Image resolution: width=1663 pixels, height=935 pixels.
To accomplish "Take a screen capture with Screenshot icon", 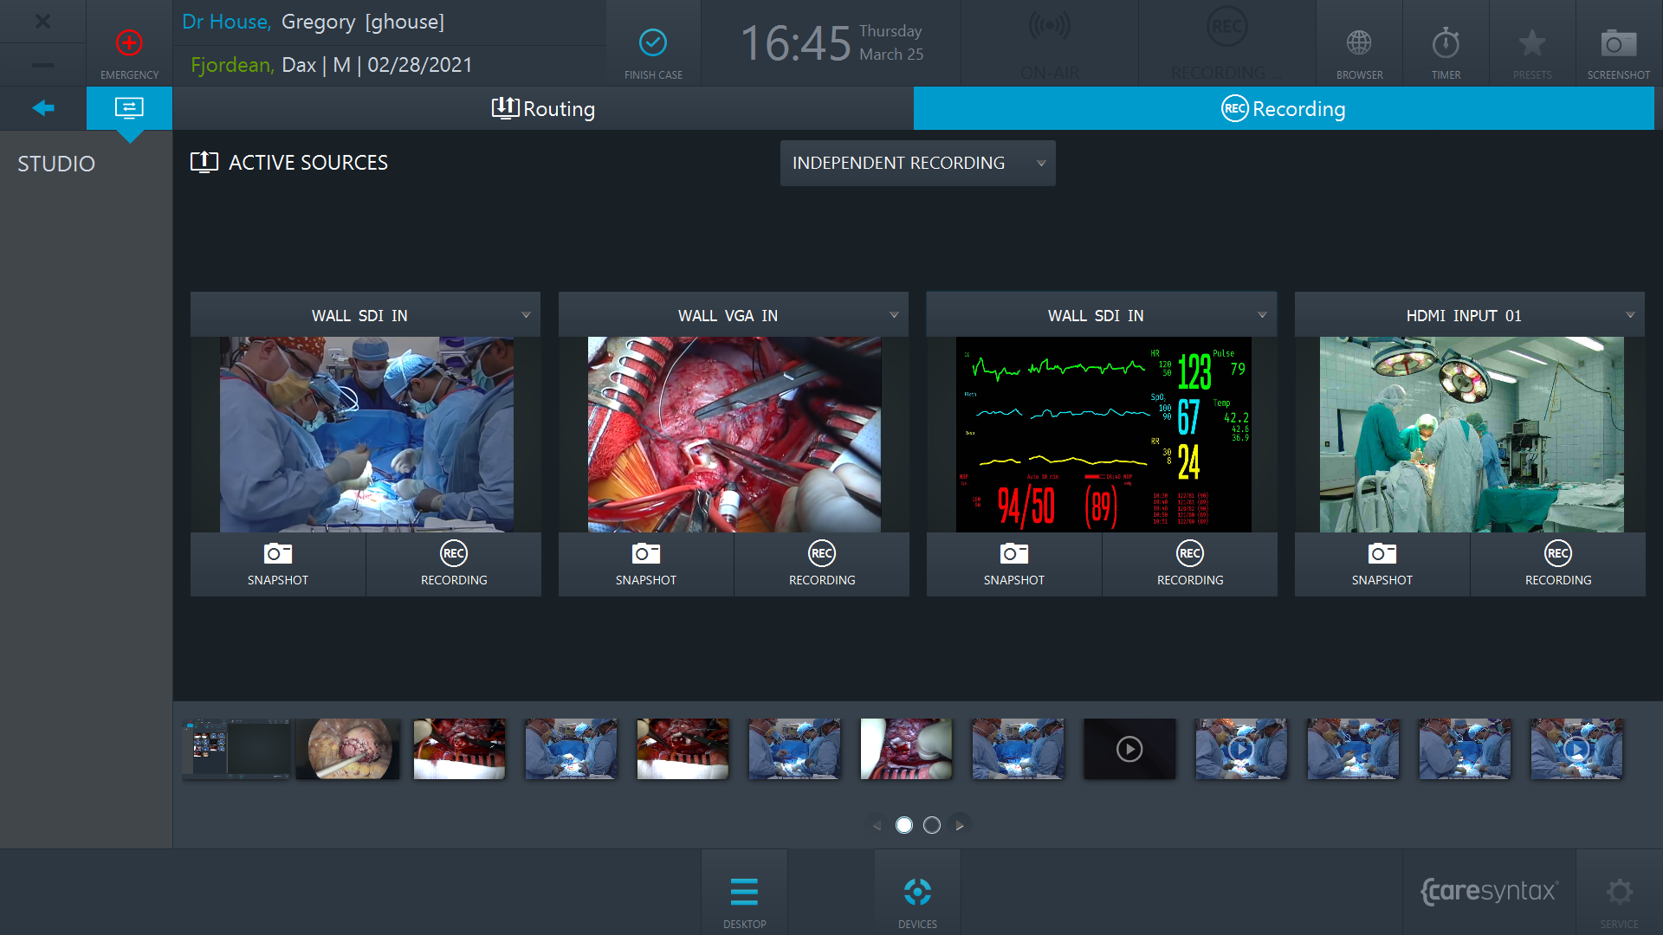I will [1618, 43].
